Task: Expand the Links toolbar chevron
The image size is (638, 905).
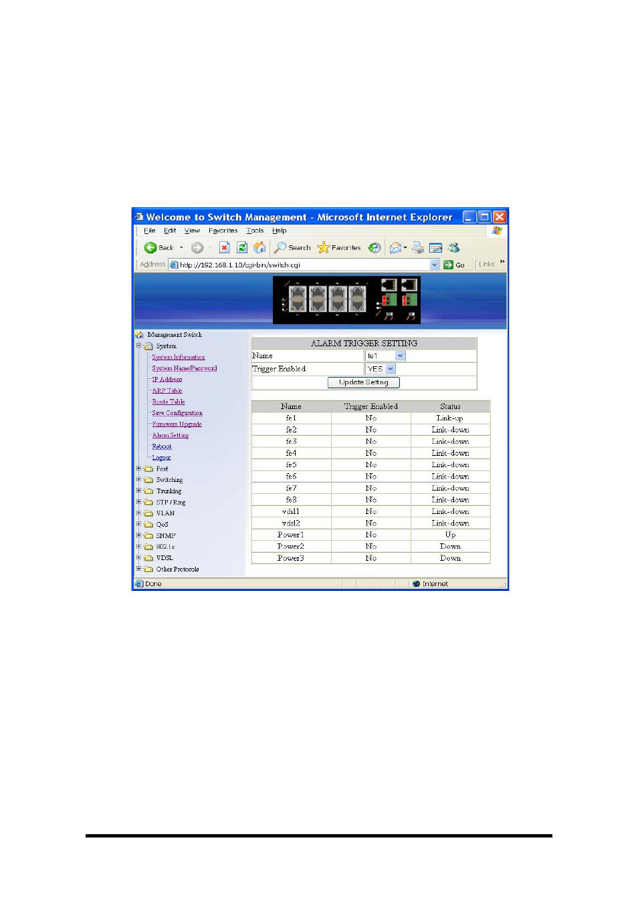Action: (502, 261)
